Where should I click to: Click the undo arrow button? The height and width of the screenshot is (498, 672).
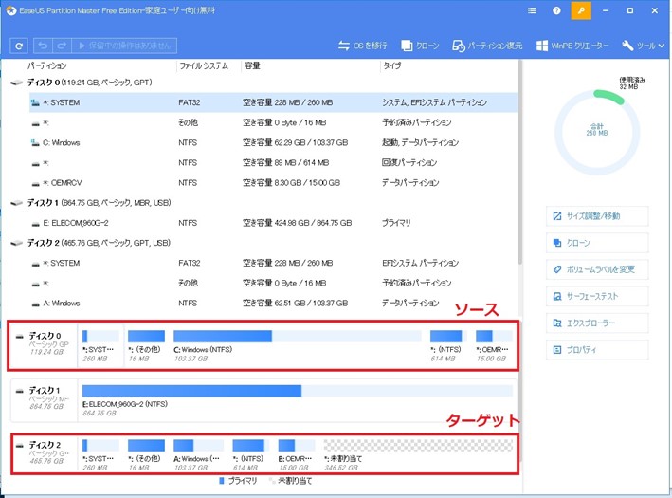(43, 46)
